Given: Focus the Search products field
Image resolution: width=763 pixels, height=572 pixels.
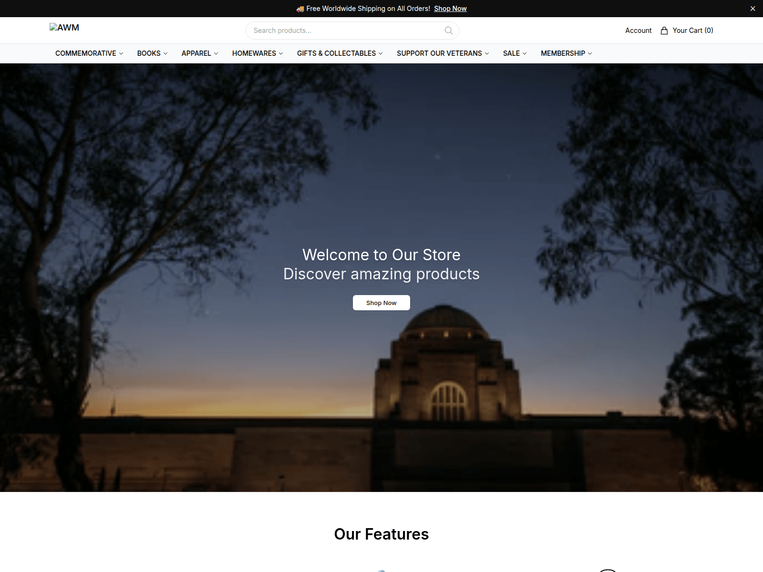Looking at the screenshot, I should coord(352,31).
